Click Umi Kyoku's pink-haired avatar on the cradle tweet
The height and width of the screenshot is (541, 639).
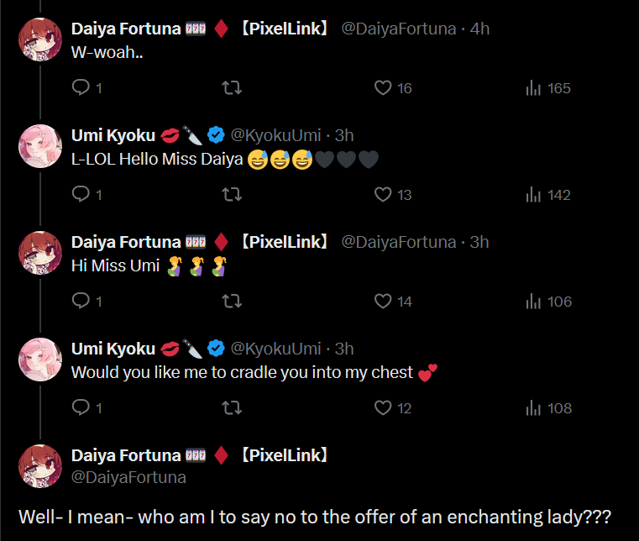tap(40, 360)
